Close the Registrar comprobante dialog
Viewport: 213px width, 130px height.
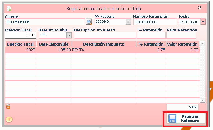click(x=200, y=8)
